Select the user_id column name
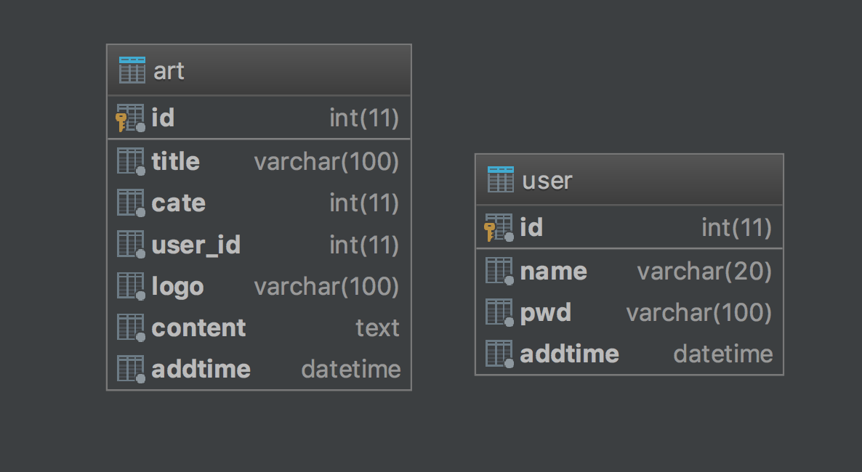 (x=196, y=245)
